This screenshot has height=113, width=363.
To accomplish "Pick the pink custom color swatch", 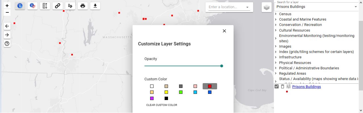I will (x=195, y=86).
